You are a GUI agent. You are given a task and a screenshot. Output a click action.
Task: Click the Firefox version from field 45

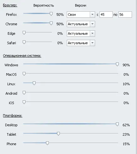pos(106,15)
